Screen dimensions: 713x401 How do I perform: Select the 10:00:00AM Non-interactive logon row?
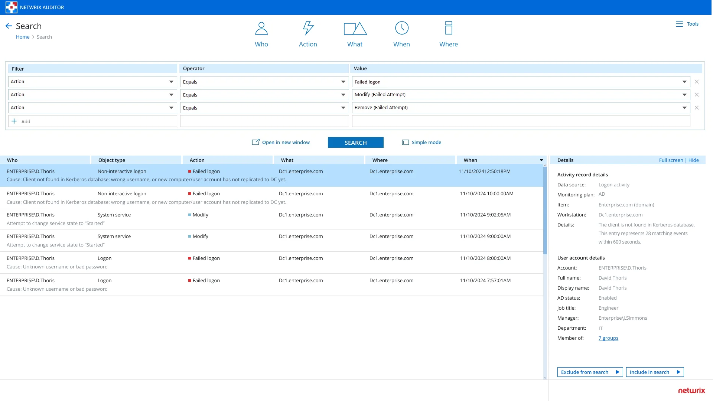point(271,198)
